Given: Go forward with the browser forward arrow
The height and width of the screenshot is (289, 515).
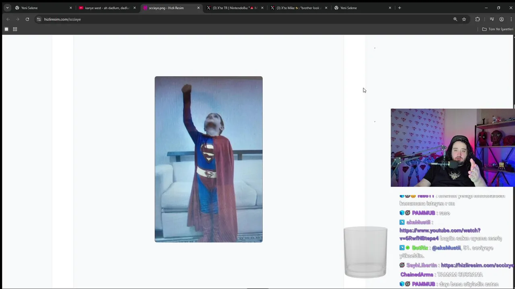Looking at the screenshot, I should click(x=17, y=19).
